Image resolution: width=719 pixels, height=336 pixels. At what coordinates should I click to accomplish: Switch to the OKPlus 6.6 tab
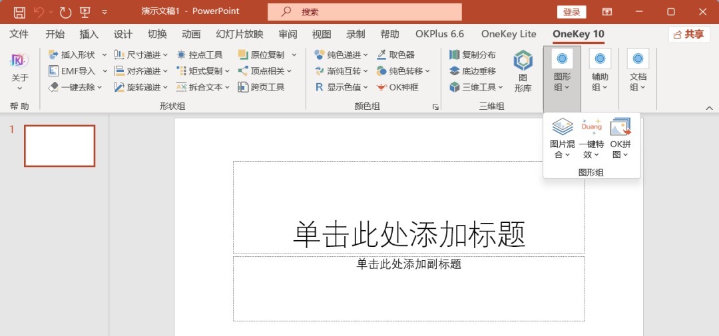point(439,34)
